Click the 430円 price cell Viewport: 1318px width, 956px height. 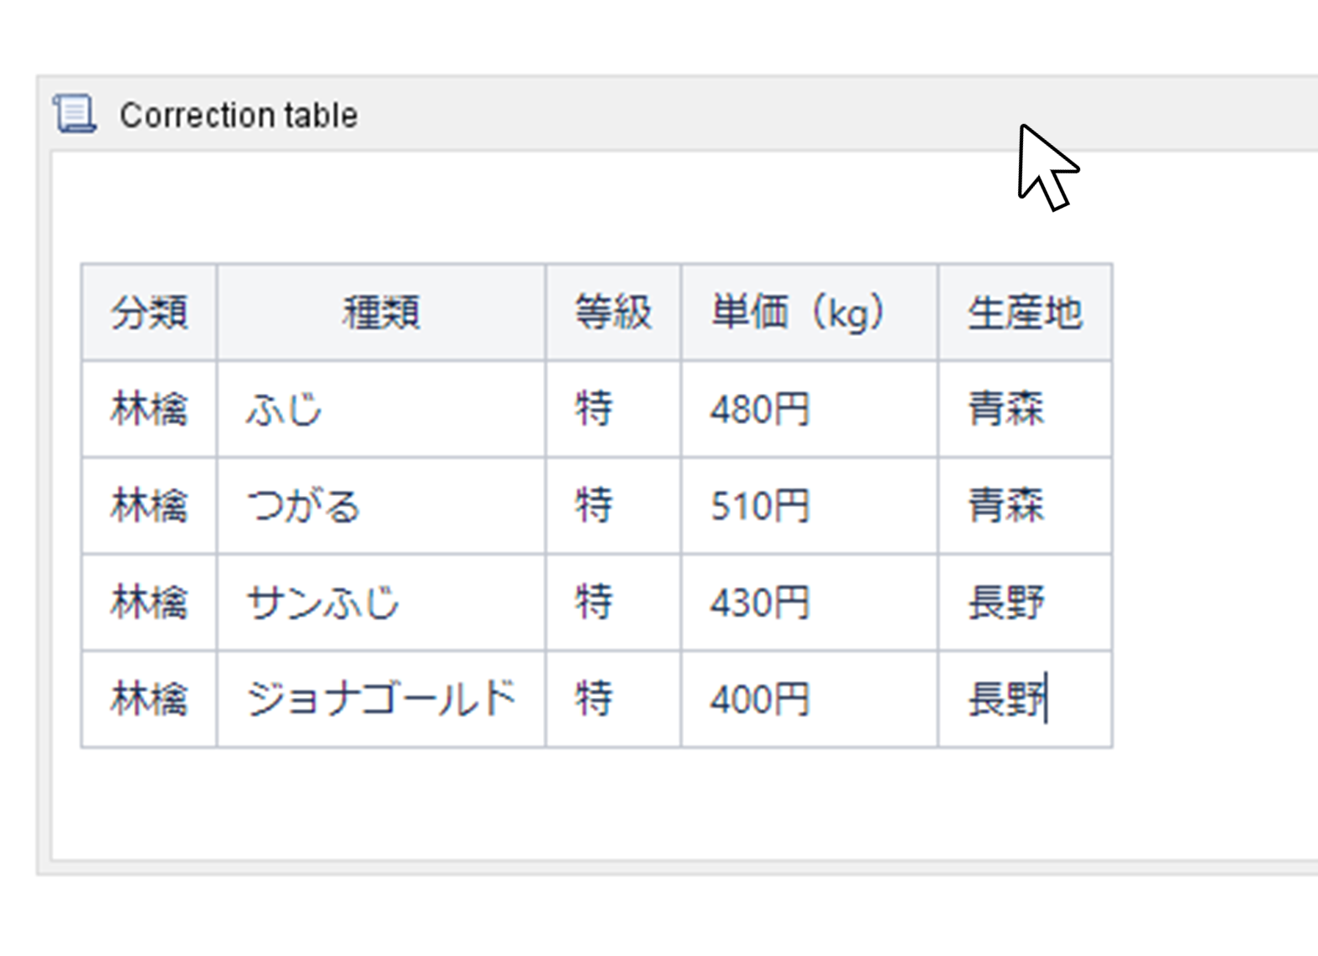point(809,602)
